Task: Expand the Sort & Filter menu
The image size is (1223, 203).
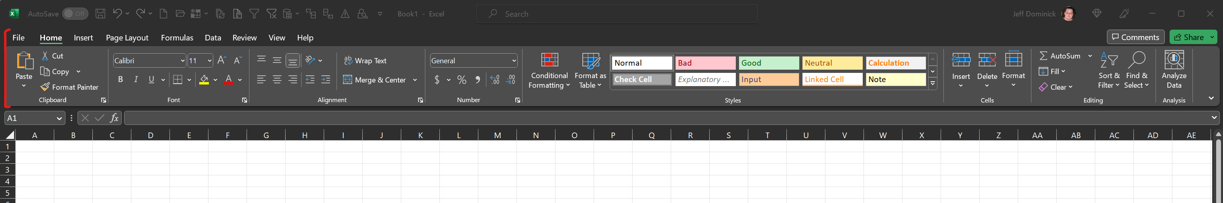Action: tap(1109, 70)
